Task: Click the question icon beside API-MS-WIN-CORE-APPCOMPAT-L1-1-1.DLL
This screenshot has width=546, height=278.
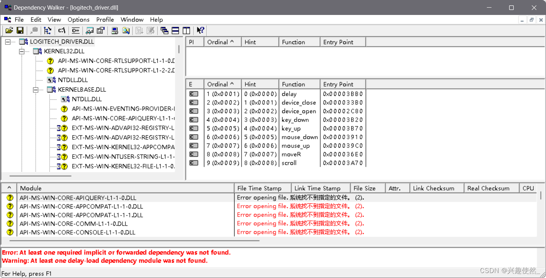Action: tap(10, 215)
